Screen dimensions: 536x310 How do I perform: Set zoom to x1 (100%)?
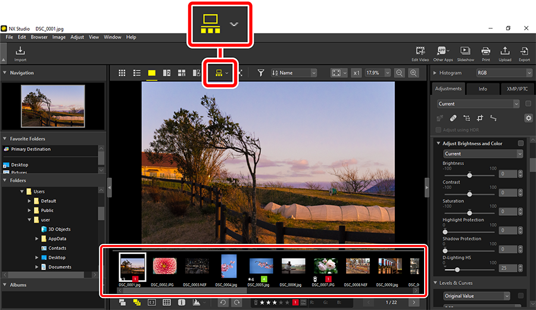pos(356,73)
